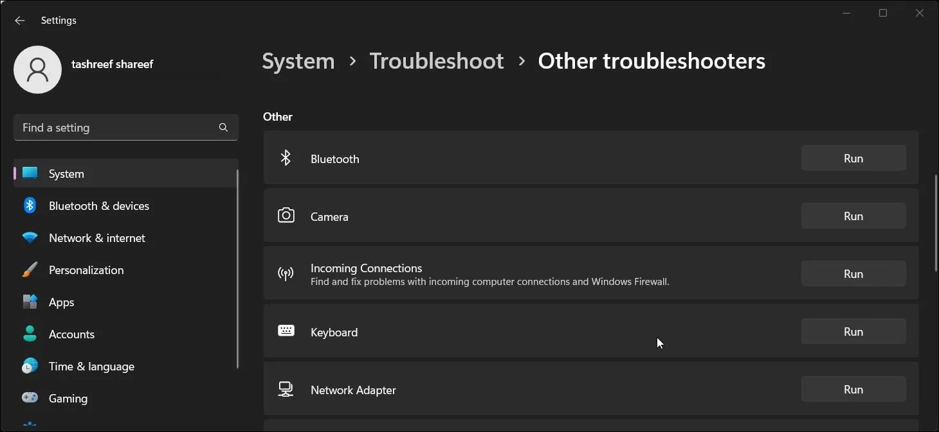Click the Apps sidebar icon
This screenshot has height=432, width=939.
tap(30, 302)
